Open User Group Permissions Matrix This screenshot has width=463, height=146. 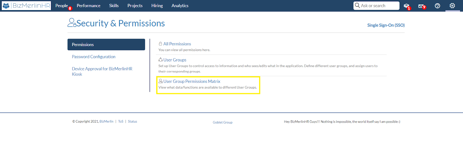(x=192, y=81)
